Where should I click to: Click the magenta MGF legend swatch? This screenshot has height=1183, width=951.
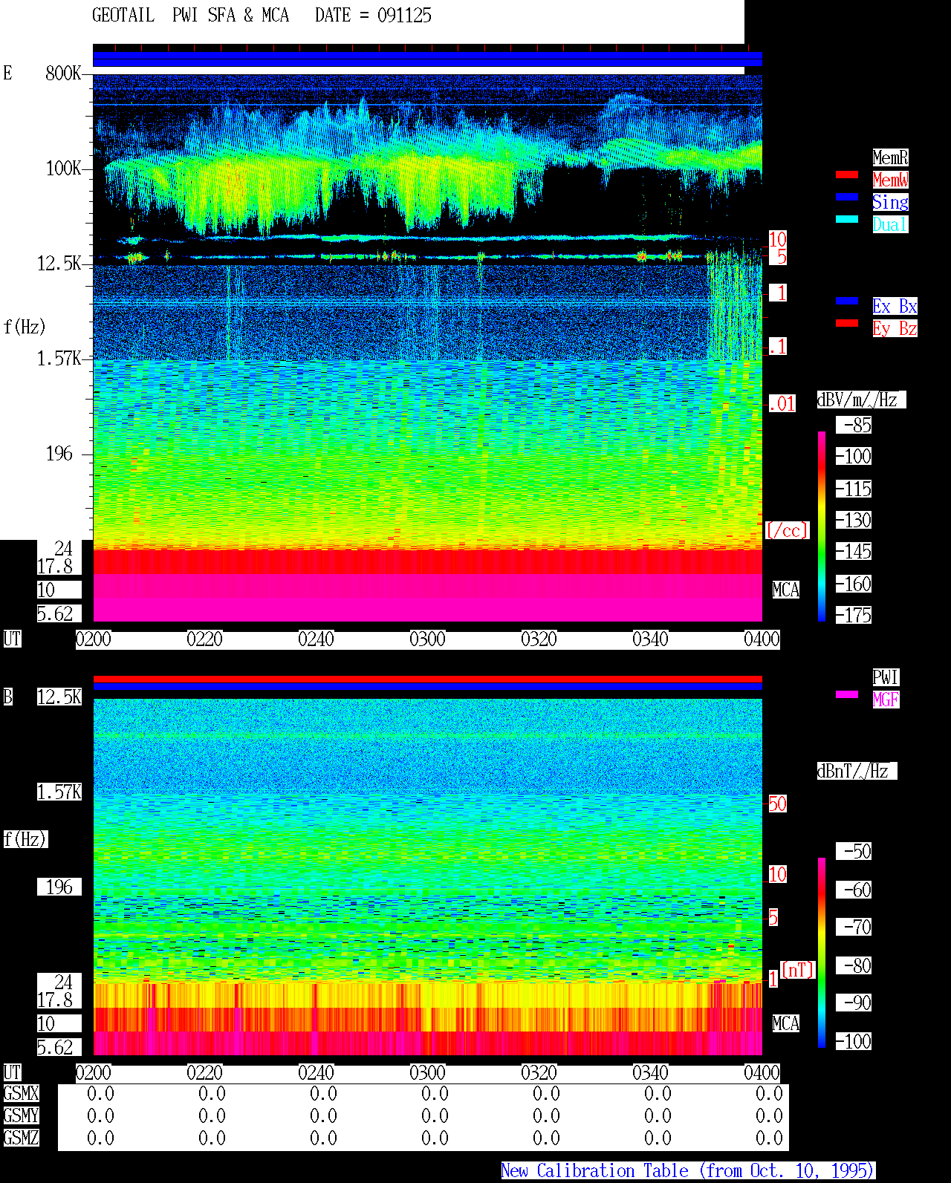[847, 694]
